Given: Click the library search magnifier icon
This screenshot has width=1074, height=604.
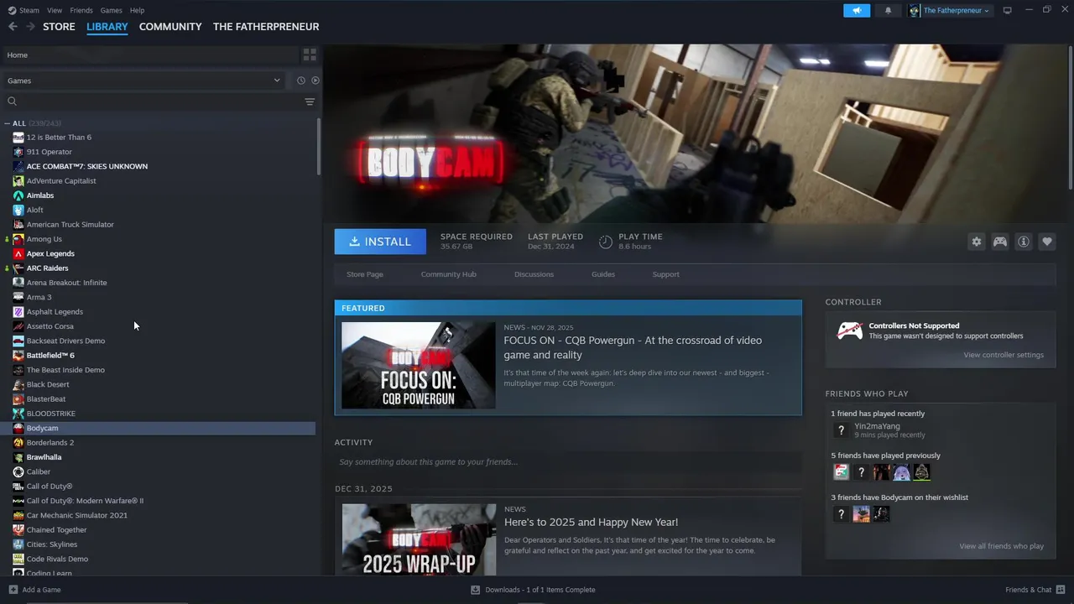Looking at the screenshot, I should click(12, 102).
